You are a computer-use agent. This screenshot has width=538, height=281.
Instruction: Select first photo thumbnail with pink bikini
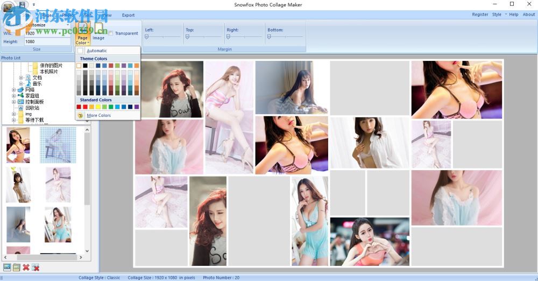click(x=18, y=145)
